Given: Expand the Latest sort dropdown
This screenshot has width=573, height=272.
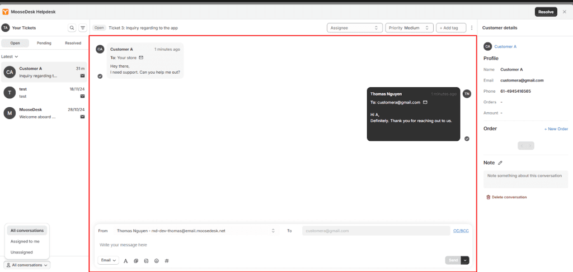Looking at the screenshot, I should click(x=10, y=56).
